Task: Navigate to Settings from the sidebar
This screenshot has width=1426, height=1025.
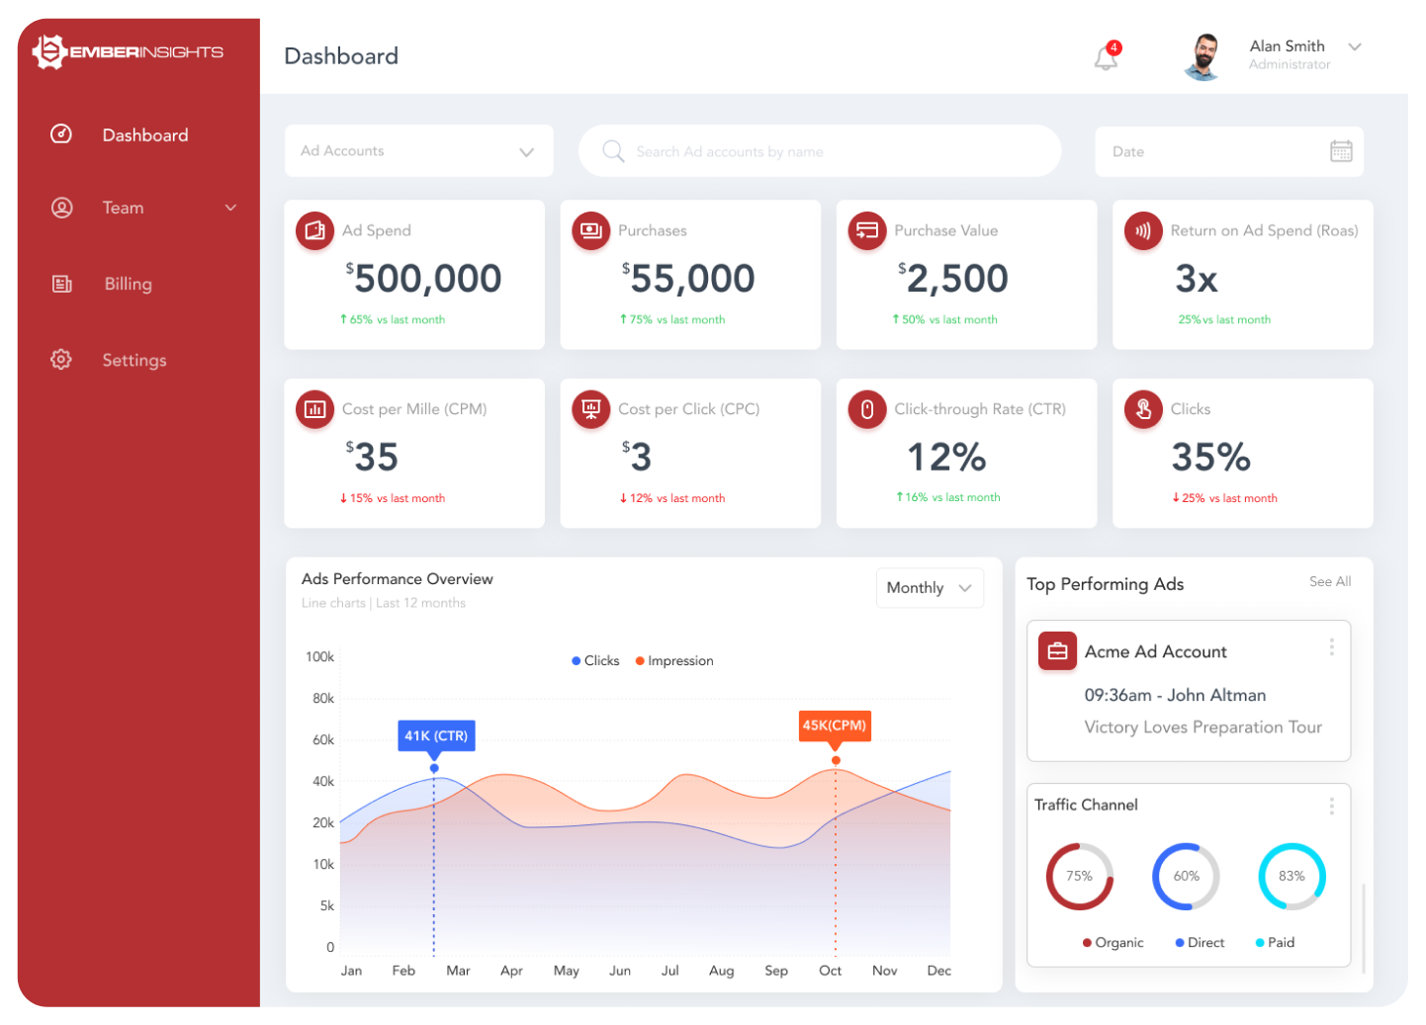Action: pyautogui.click(x=134, y=360)
